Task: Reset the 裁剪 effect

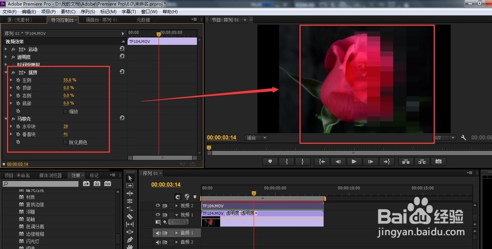Action: (122, 72)
